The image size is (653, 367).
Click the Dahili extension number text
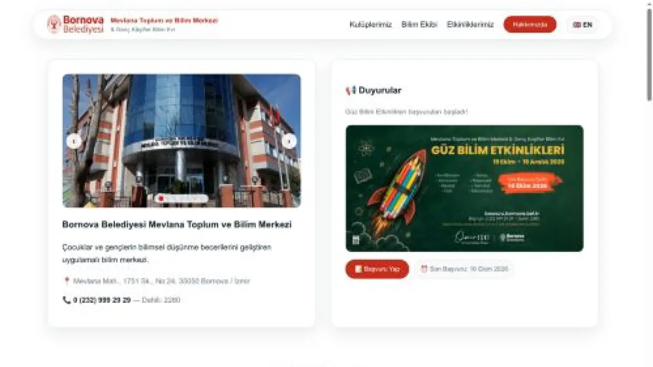(161, 300)
